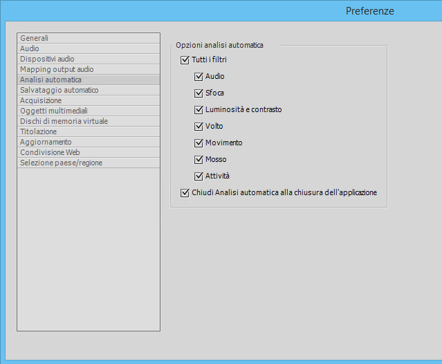Select Oggetti multimediali in the list
442x364 pixels.
[x=54, y=111]
